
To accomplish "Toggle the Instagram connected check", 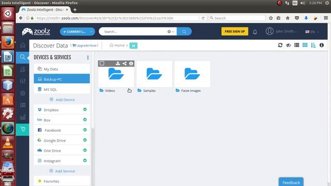I will pyautogui.click(x=85, y=161).
